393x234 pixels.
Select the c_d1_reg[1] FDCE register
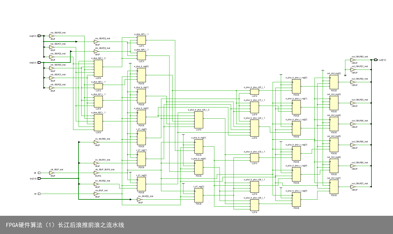coord(141,159)
